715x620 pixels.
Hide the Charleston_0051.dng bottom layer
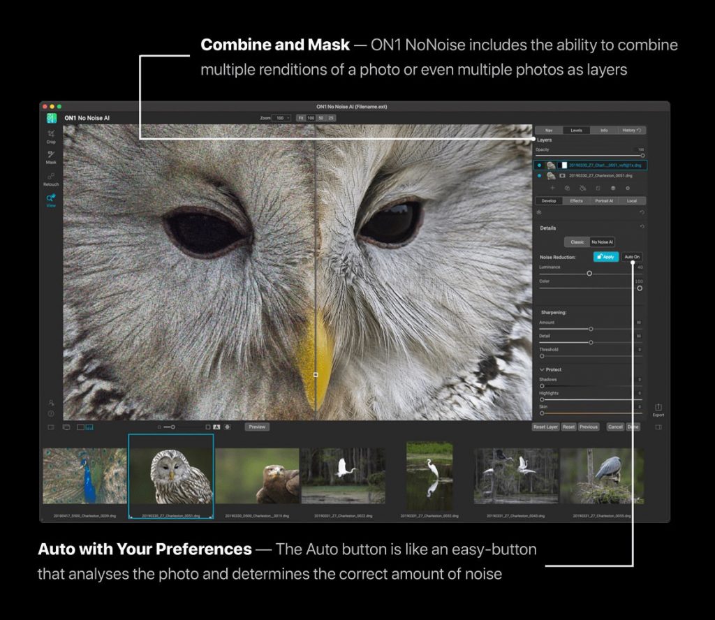pyautogui.click(x=540, y=175)
